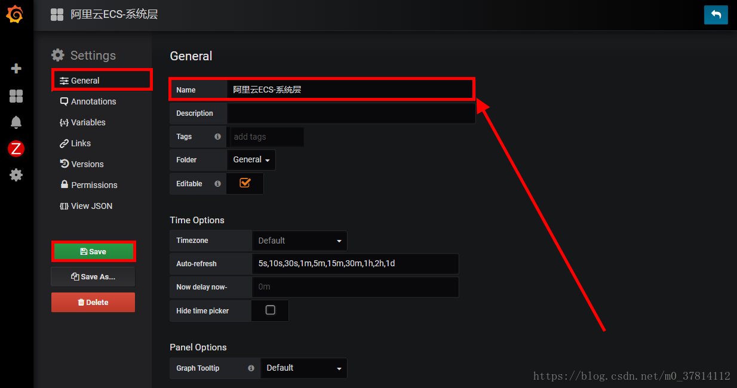Viewport: 737px width, 388px height.
Task: Click the Panel Options heading
Action: (198, 347)
